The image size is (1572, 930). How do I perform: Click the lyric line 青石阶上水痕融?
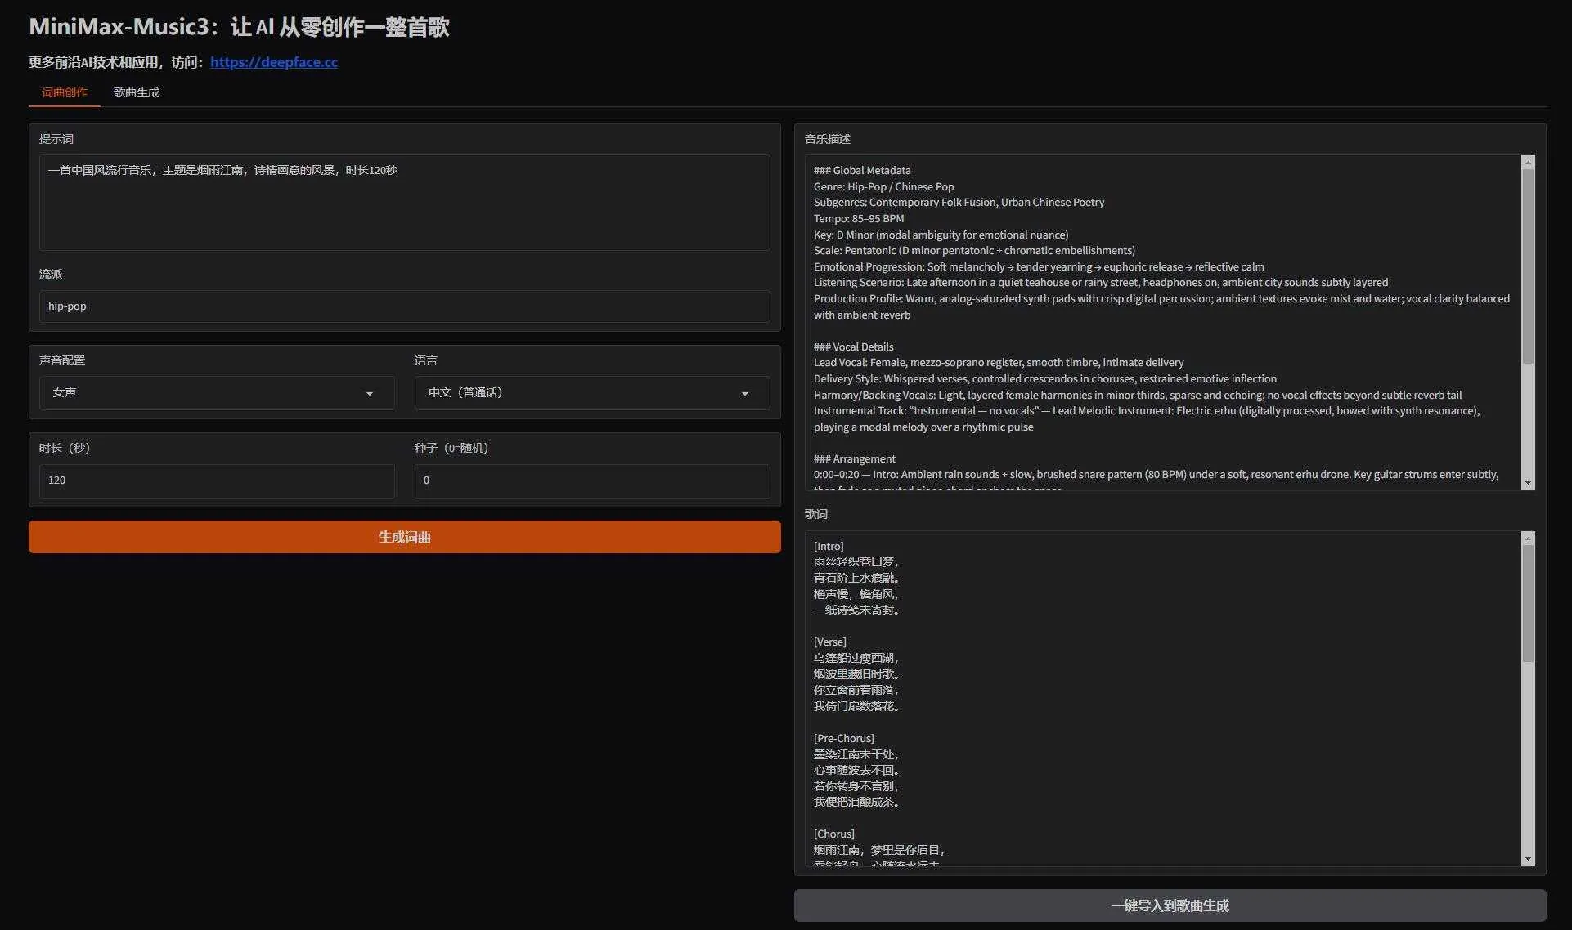(x=856, y=579)
